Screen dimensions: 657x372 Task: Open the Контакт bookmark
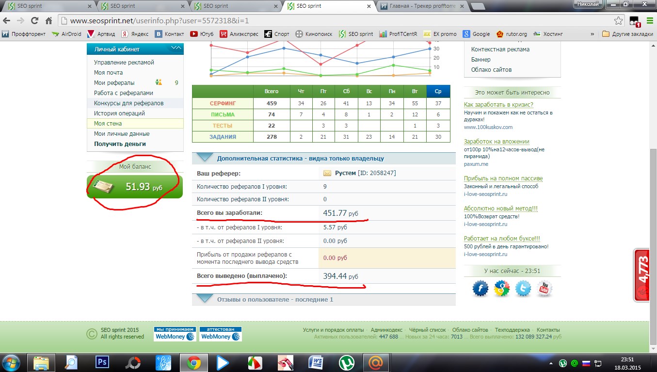[169, 34]
